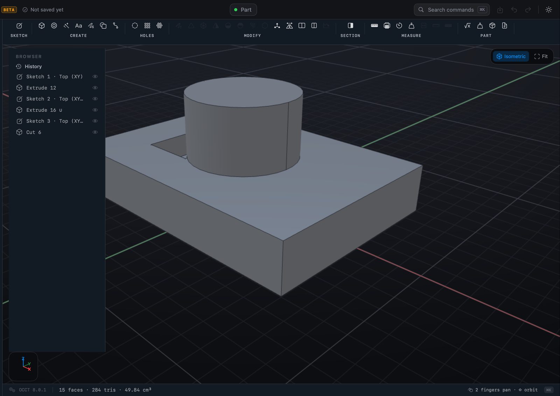Click the 284 tris status entry
Image resolution: width=560 pixels, height=396 pixels.
tap(104, 390)
